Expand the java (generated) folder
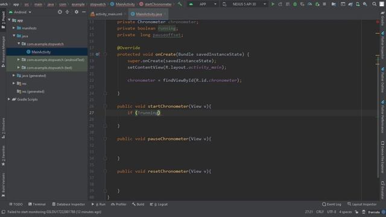 pyautogui.click(x=14, y=75)
